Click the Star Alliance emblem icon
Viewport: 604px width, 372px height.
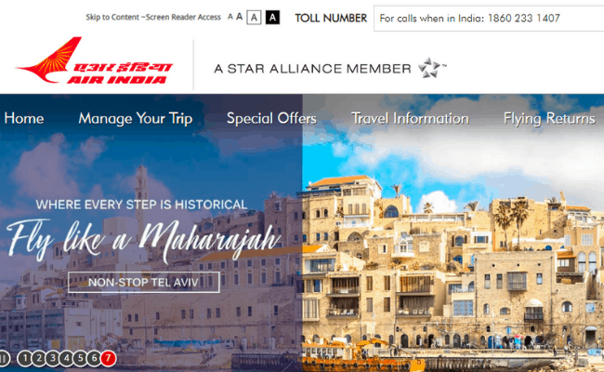tap(429, 68)
